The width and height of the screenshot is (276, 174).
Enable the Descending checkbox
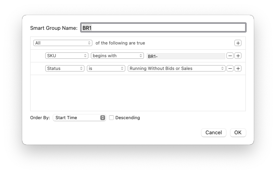[x=111, y=118]
